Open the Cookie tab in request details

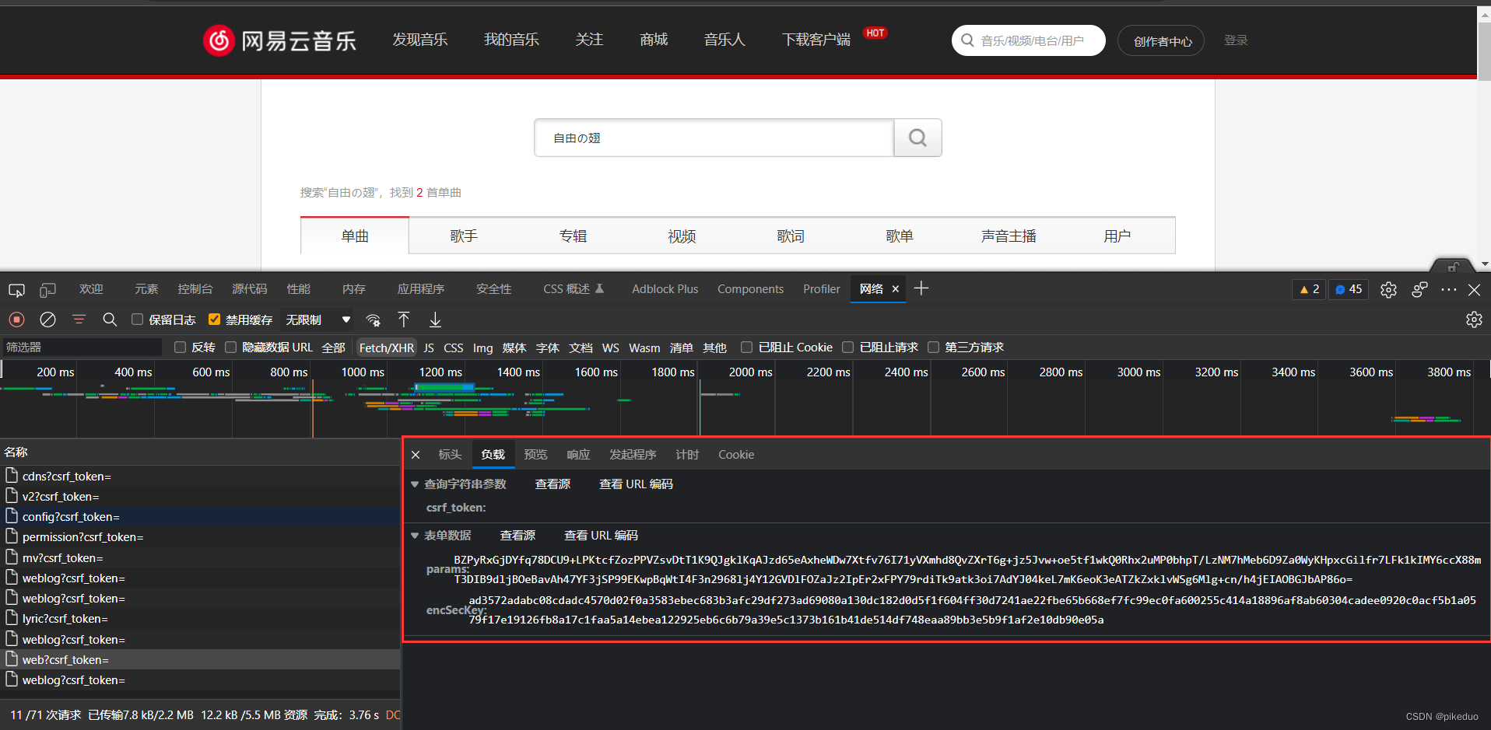pos(736,455)
